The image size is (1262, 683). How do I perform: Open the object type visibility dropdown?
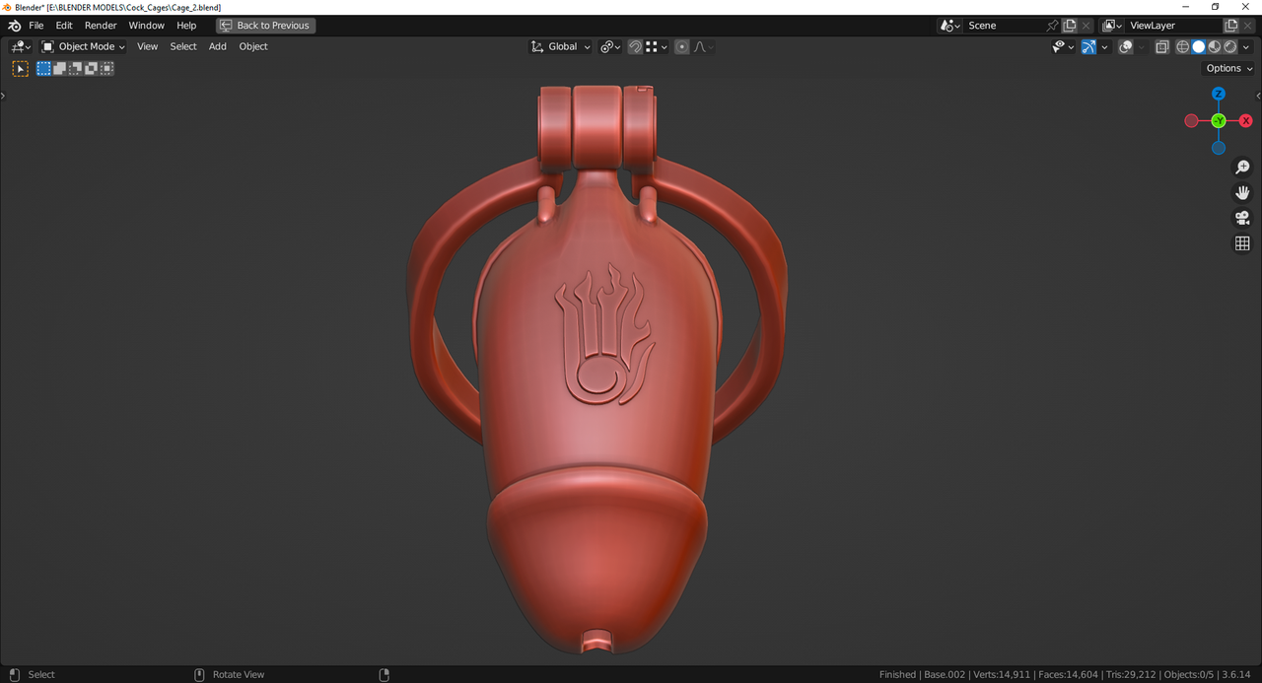(x=1064, y=46)
